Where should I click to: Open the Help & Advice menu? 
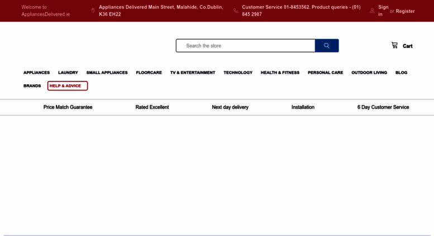pos(68,86)
